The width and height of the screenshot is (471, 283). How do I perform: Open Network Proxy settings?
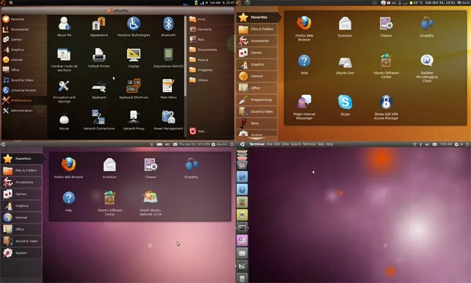[134, 120]
